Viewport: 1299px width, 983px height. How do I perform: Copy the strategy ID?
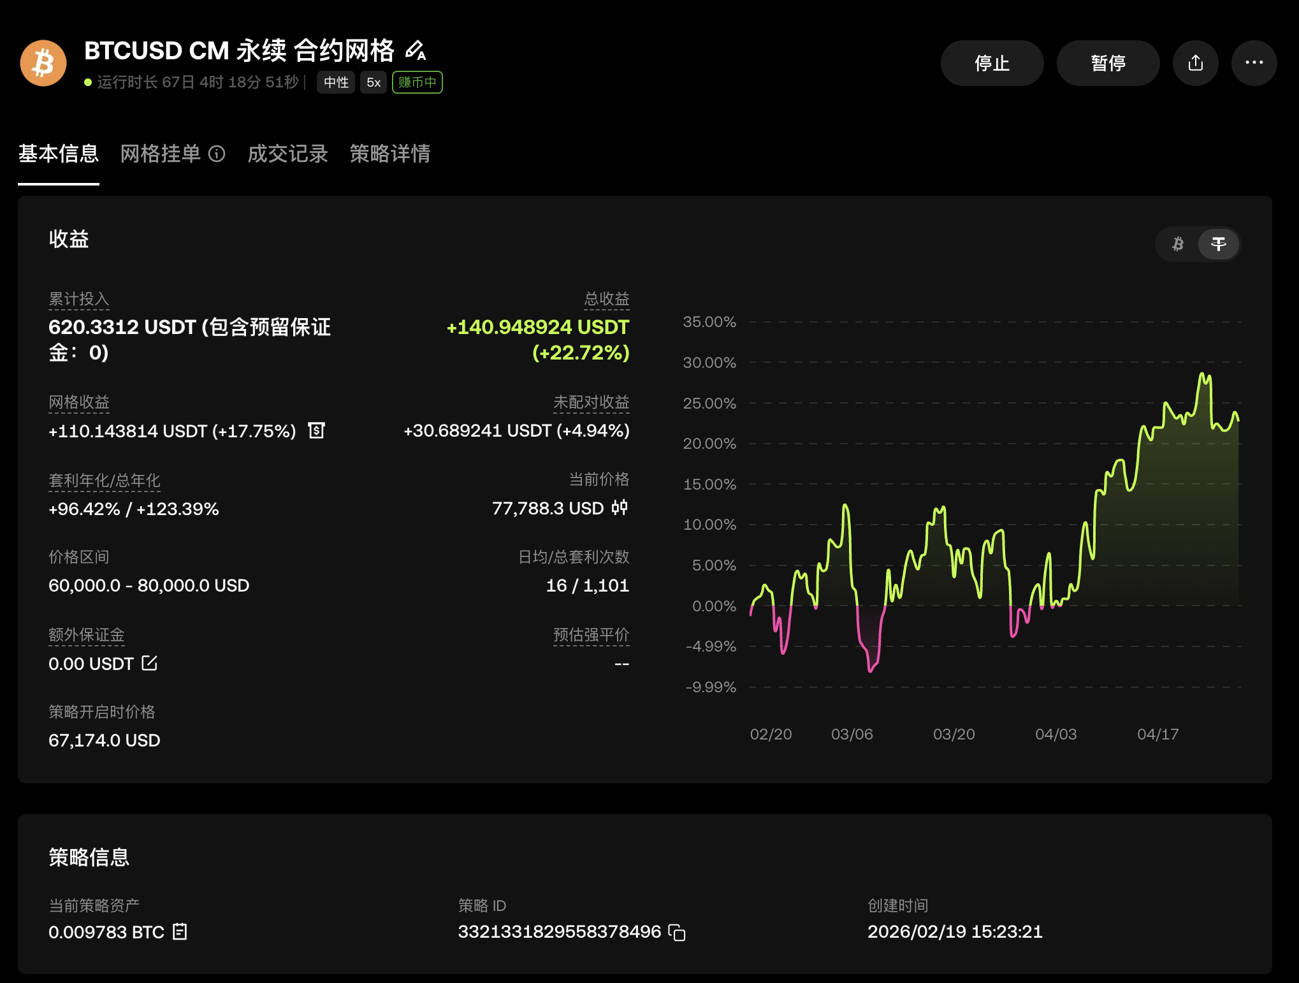(677, 933)
